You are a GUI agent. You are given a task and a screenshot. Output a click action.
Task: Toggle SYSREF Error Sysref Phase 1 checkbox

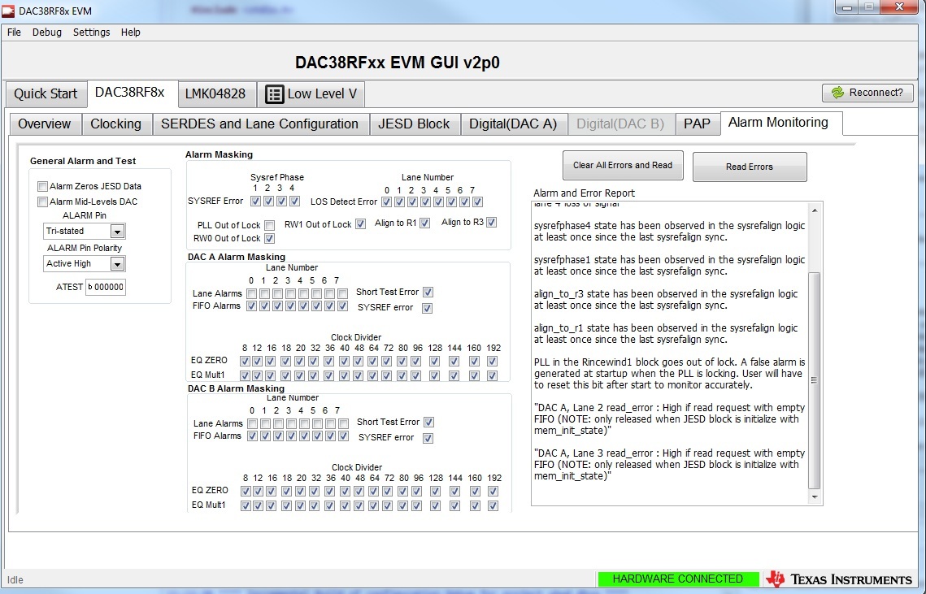tap(255, 201)
